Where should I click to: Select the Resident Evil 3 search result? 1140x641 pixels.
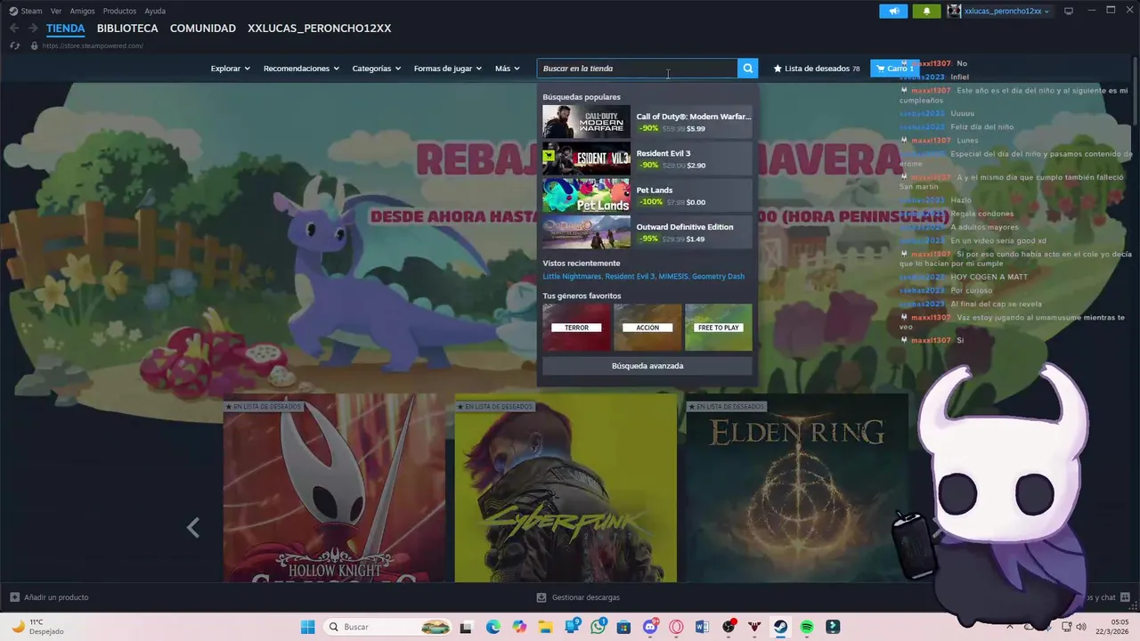pyautogui.click(x=647, y=158)
